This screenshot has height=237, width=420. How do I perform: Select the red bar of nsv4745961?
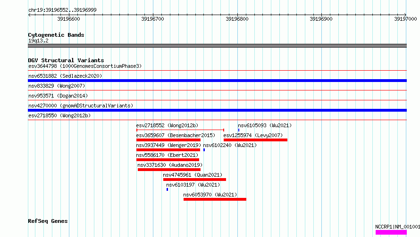pos(194,180)
